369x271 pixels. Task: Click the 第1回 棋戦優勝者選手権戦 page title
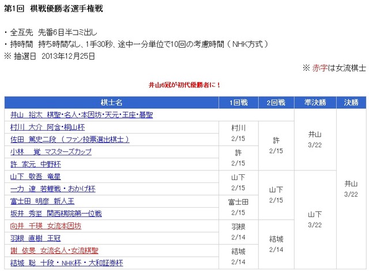click(54, 9)
